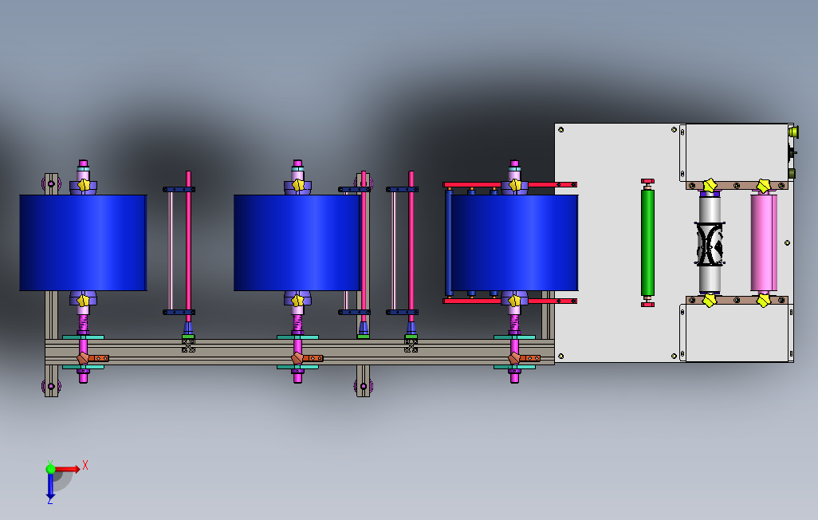
Task: Select the long horizontal aluminum frame rail
Action: [300, 352]
